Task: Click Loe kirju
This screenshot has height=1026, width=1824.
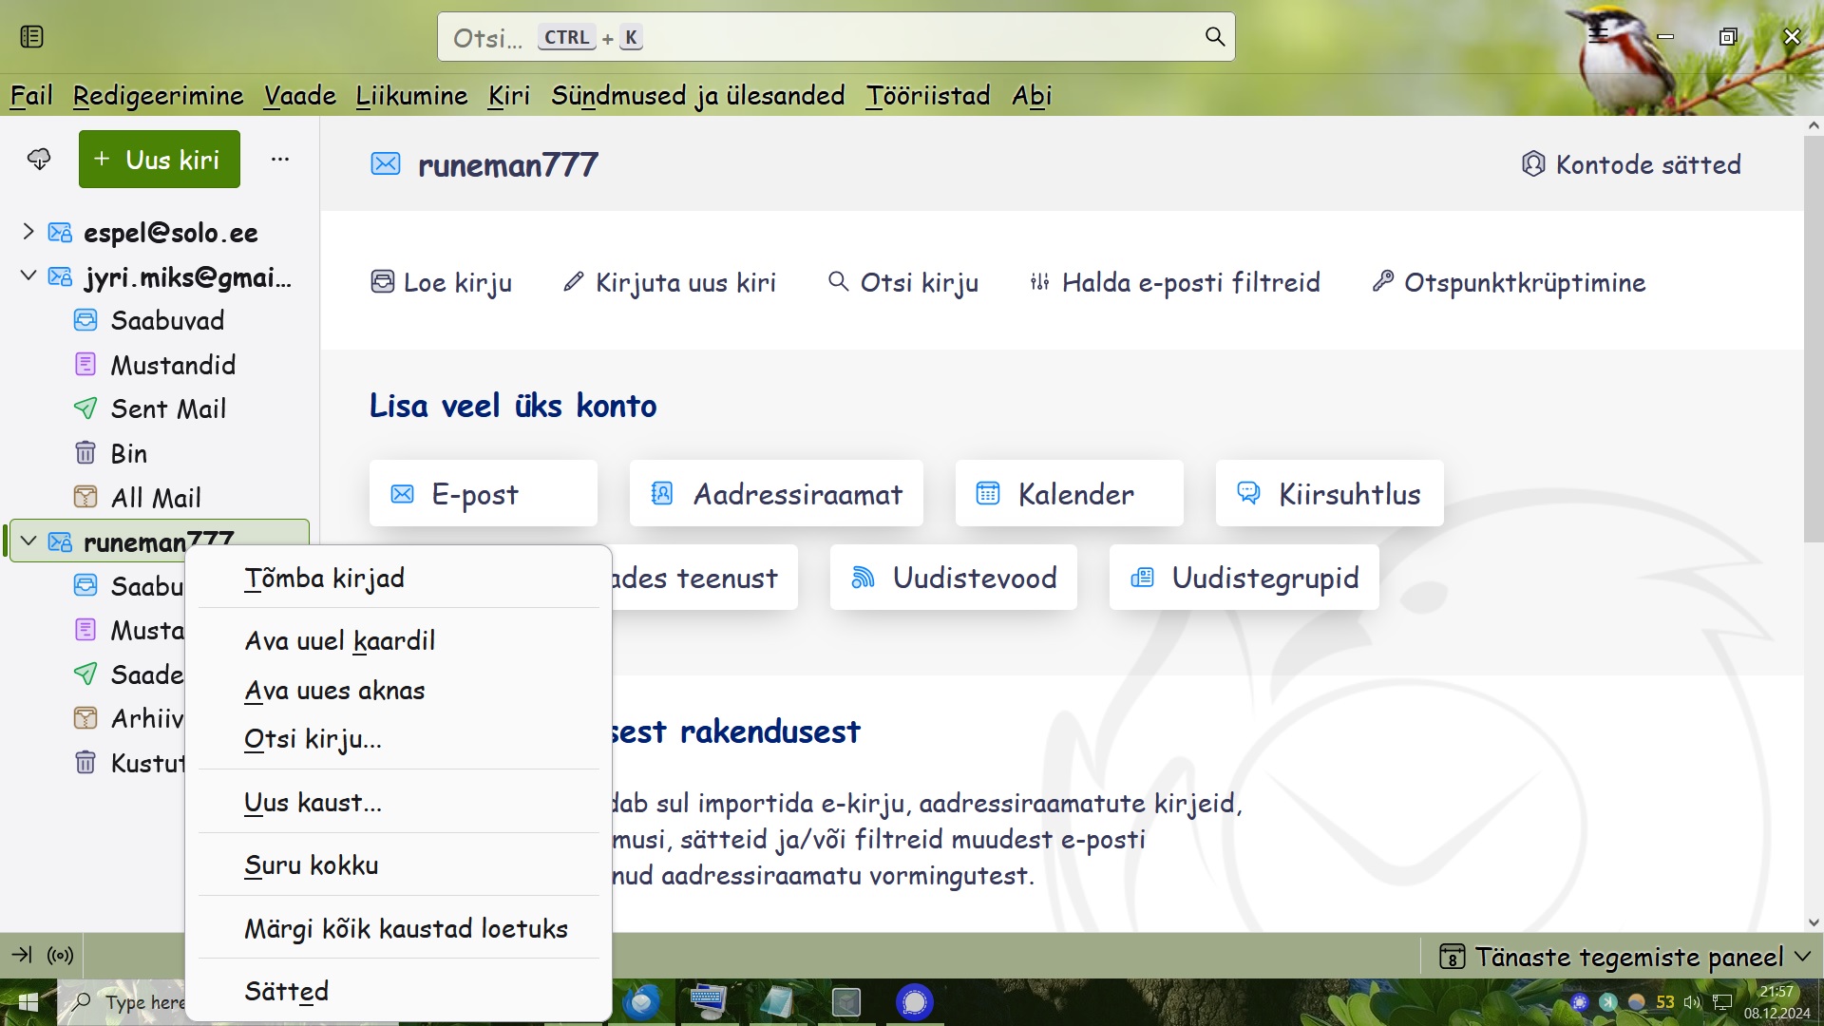Action: click(441, 282)
